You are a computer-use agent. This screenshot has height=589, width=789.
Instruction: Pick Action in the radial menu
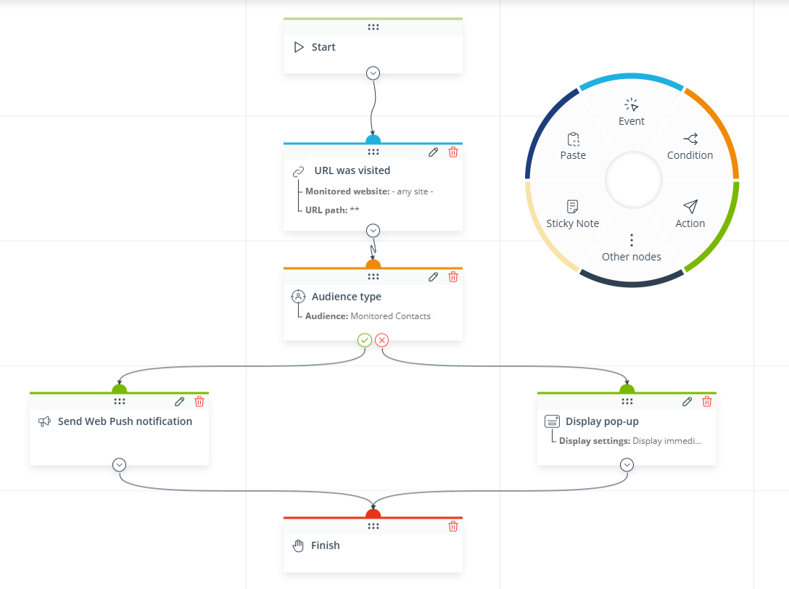690,214
